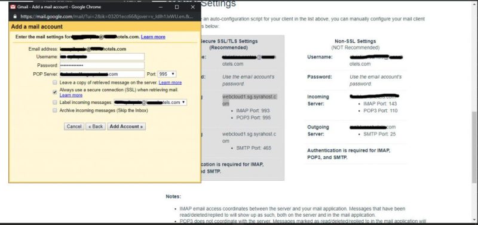
Task: Close the Gmail popup window
Action: point(192,7)
